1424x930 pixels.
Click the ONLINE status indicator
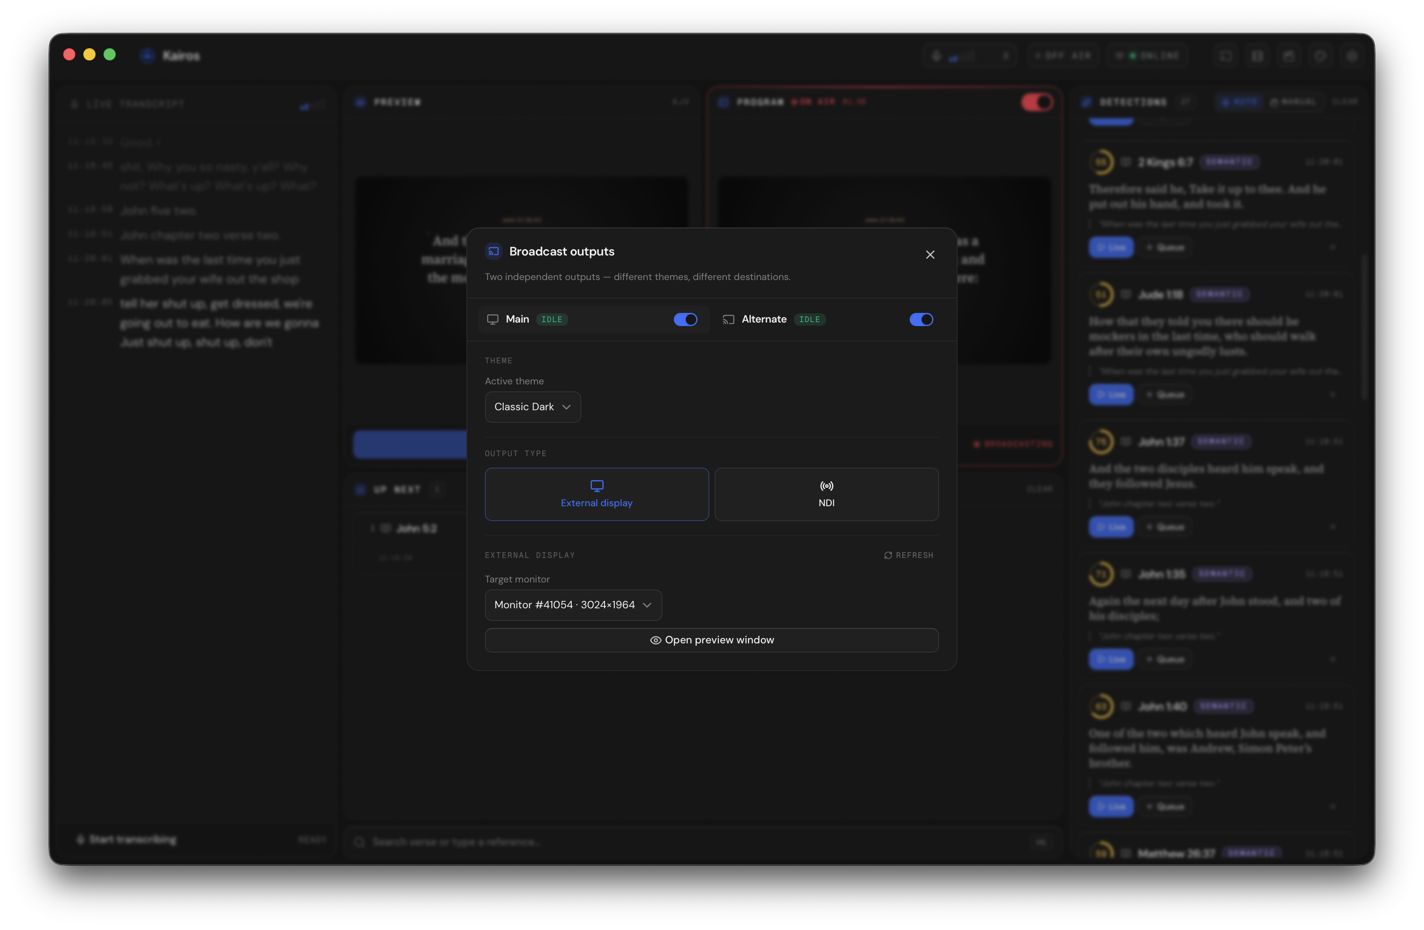[1147, 56]
